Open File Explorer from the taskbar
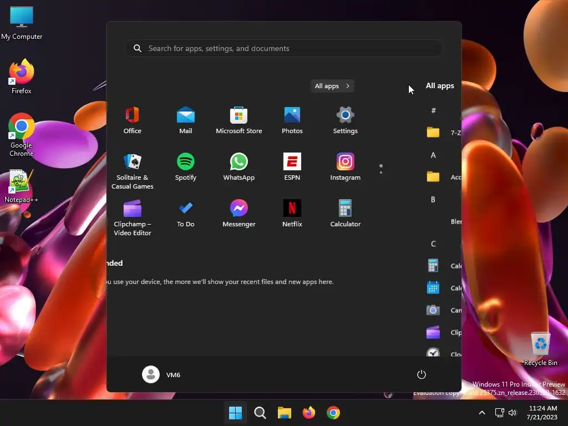 [x=285, y=413]
